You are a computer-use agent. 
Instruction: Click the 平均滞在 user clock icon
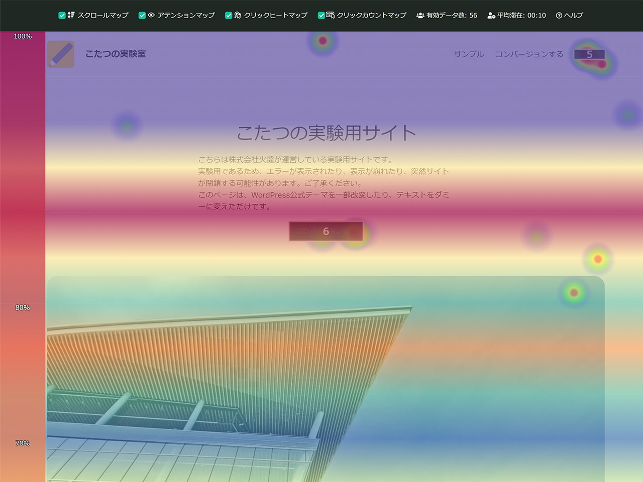coord(491,16)
